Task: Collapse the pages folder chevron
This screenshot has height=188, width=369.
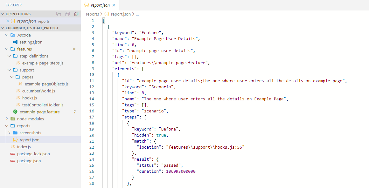Action: click(12, 77)
